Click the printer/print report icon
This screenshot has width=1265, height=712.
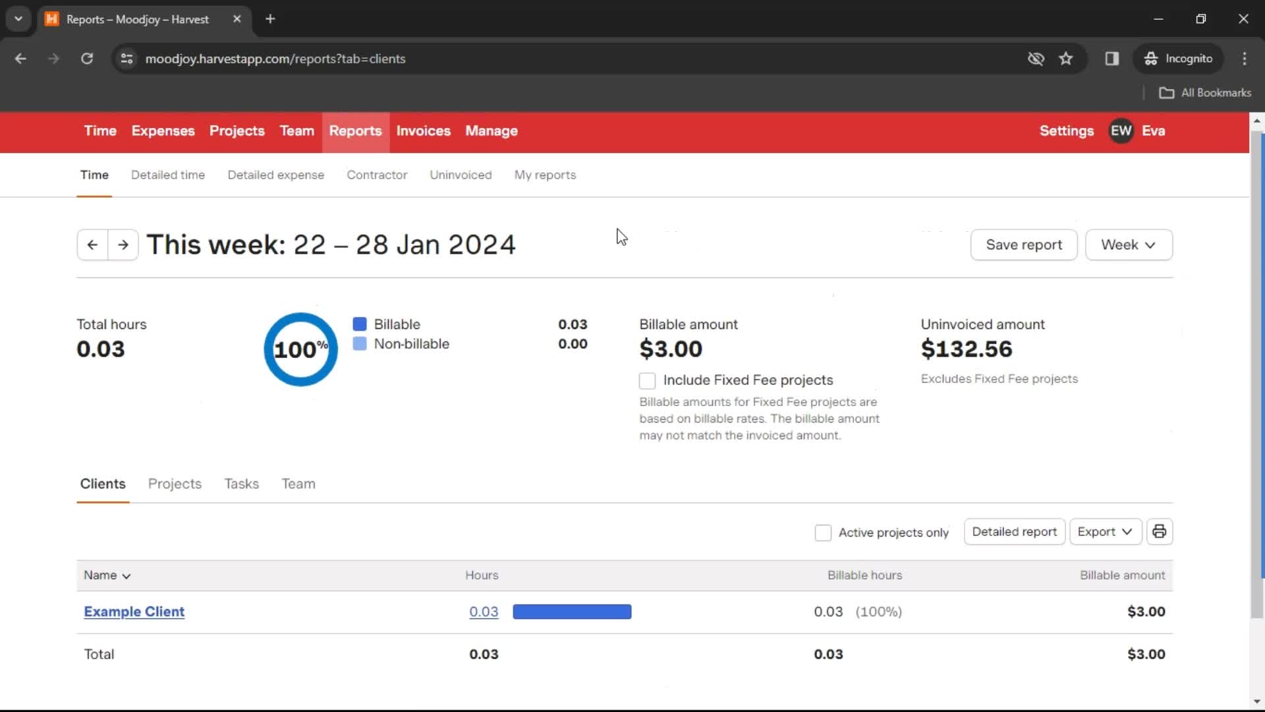pyautogui.click(x=1160, y=531)
